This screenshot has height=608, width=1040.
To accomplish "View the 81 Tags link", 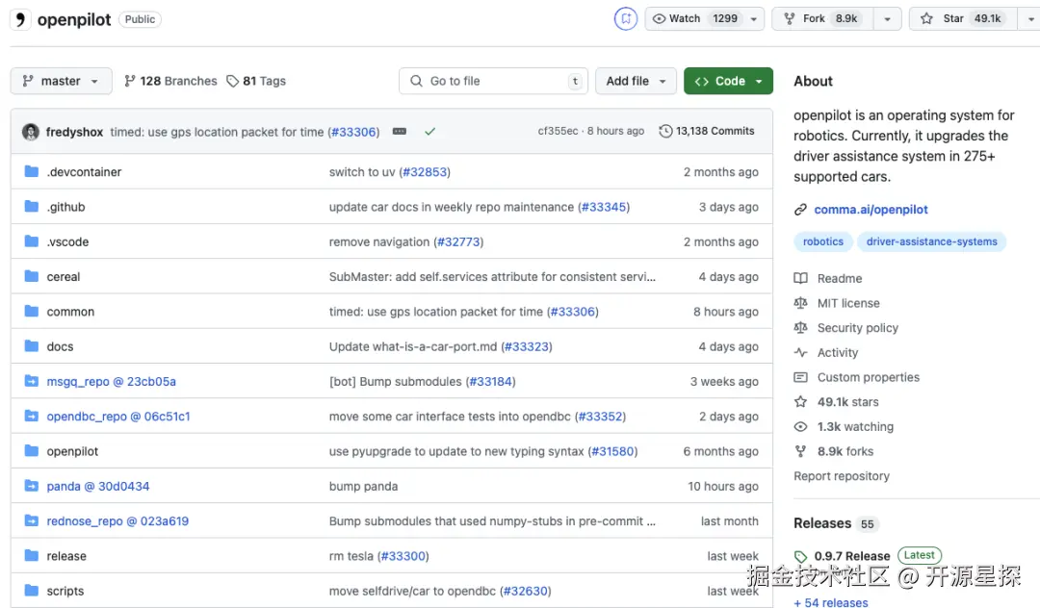I will coord(256,81).
